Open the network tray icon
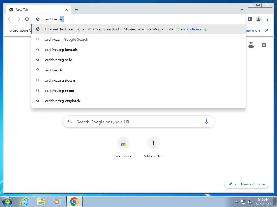Viewport: 277px width, 207px height. coord(243,202)
